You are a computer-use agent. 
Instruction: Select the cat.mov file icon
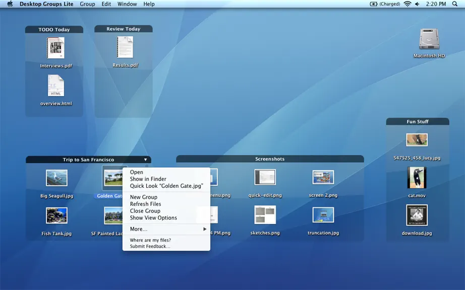pyautogui.click(x=417, y=178)
